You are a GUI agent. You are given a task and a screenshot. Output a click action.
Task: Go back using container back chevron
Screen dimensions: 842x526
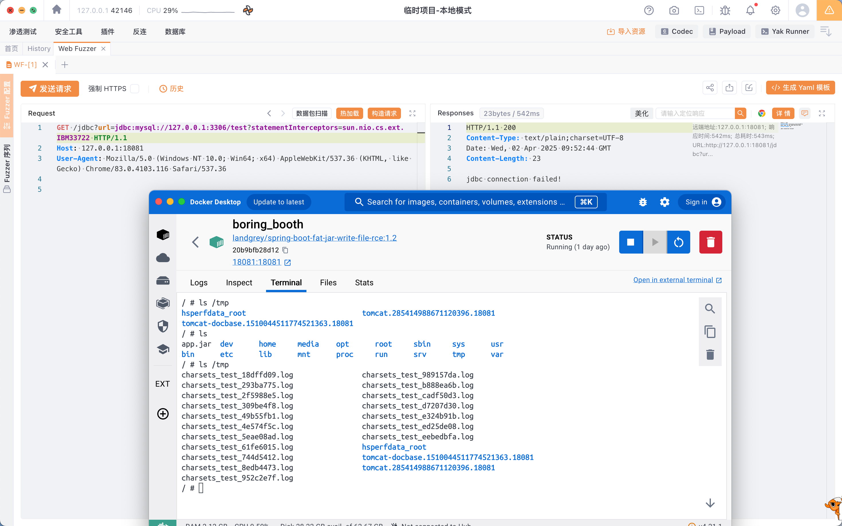tap(195, 242)
